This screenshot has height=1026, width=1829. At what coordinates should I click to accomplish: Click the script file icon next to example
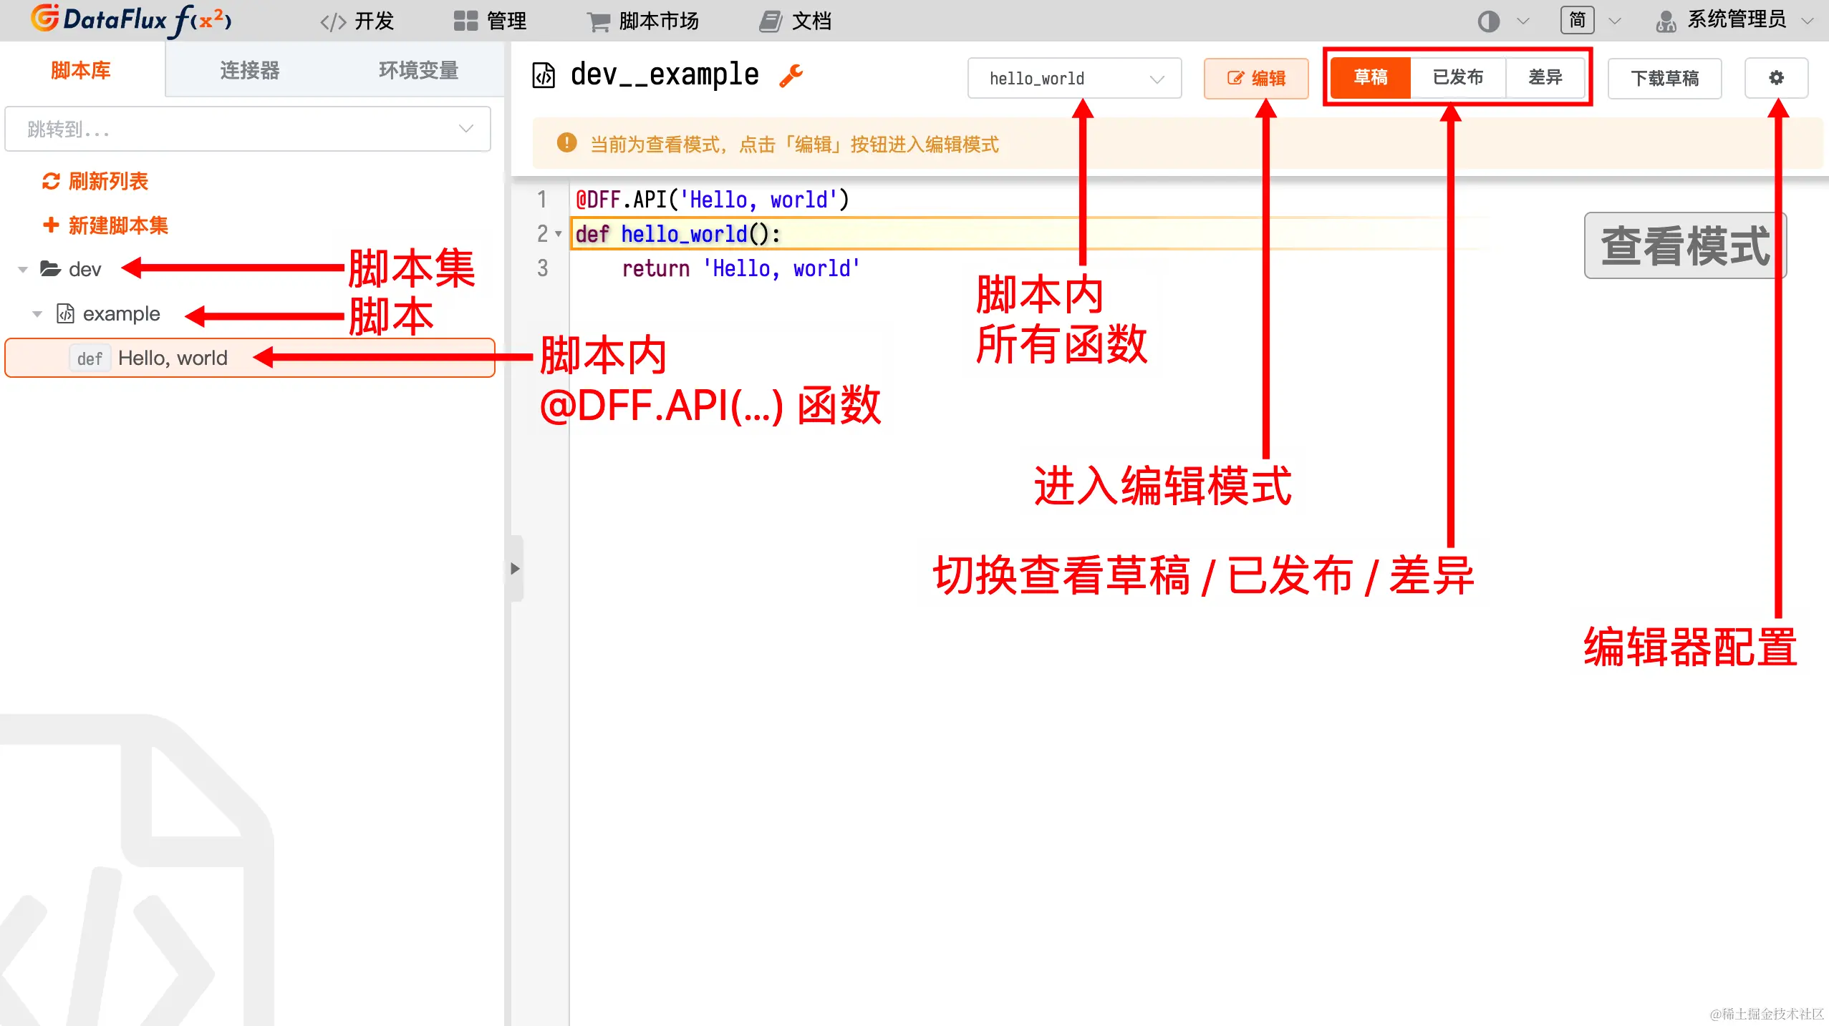pos(65,313)
